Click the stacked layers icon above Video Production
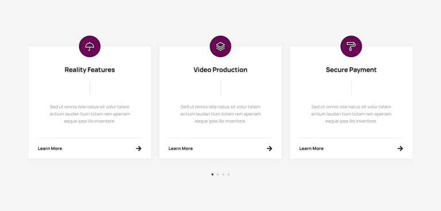This screenshot has width=441, height=211. click(x=220, y=47)
